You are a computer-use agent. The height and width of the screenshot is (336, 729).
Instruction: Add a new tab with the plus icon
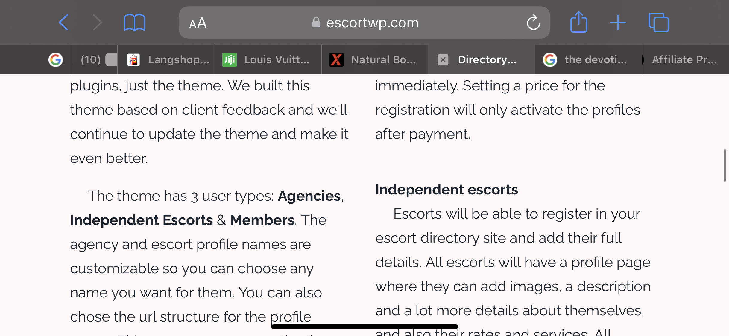pos(618,22)
